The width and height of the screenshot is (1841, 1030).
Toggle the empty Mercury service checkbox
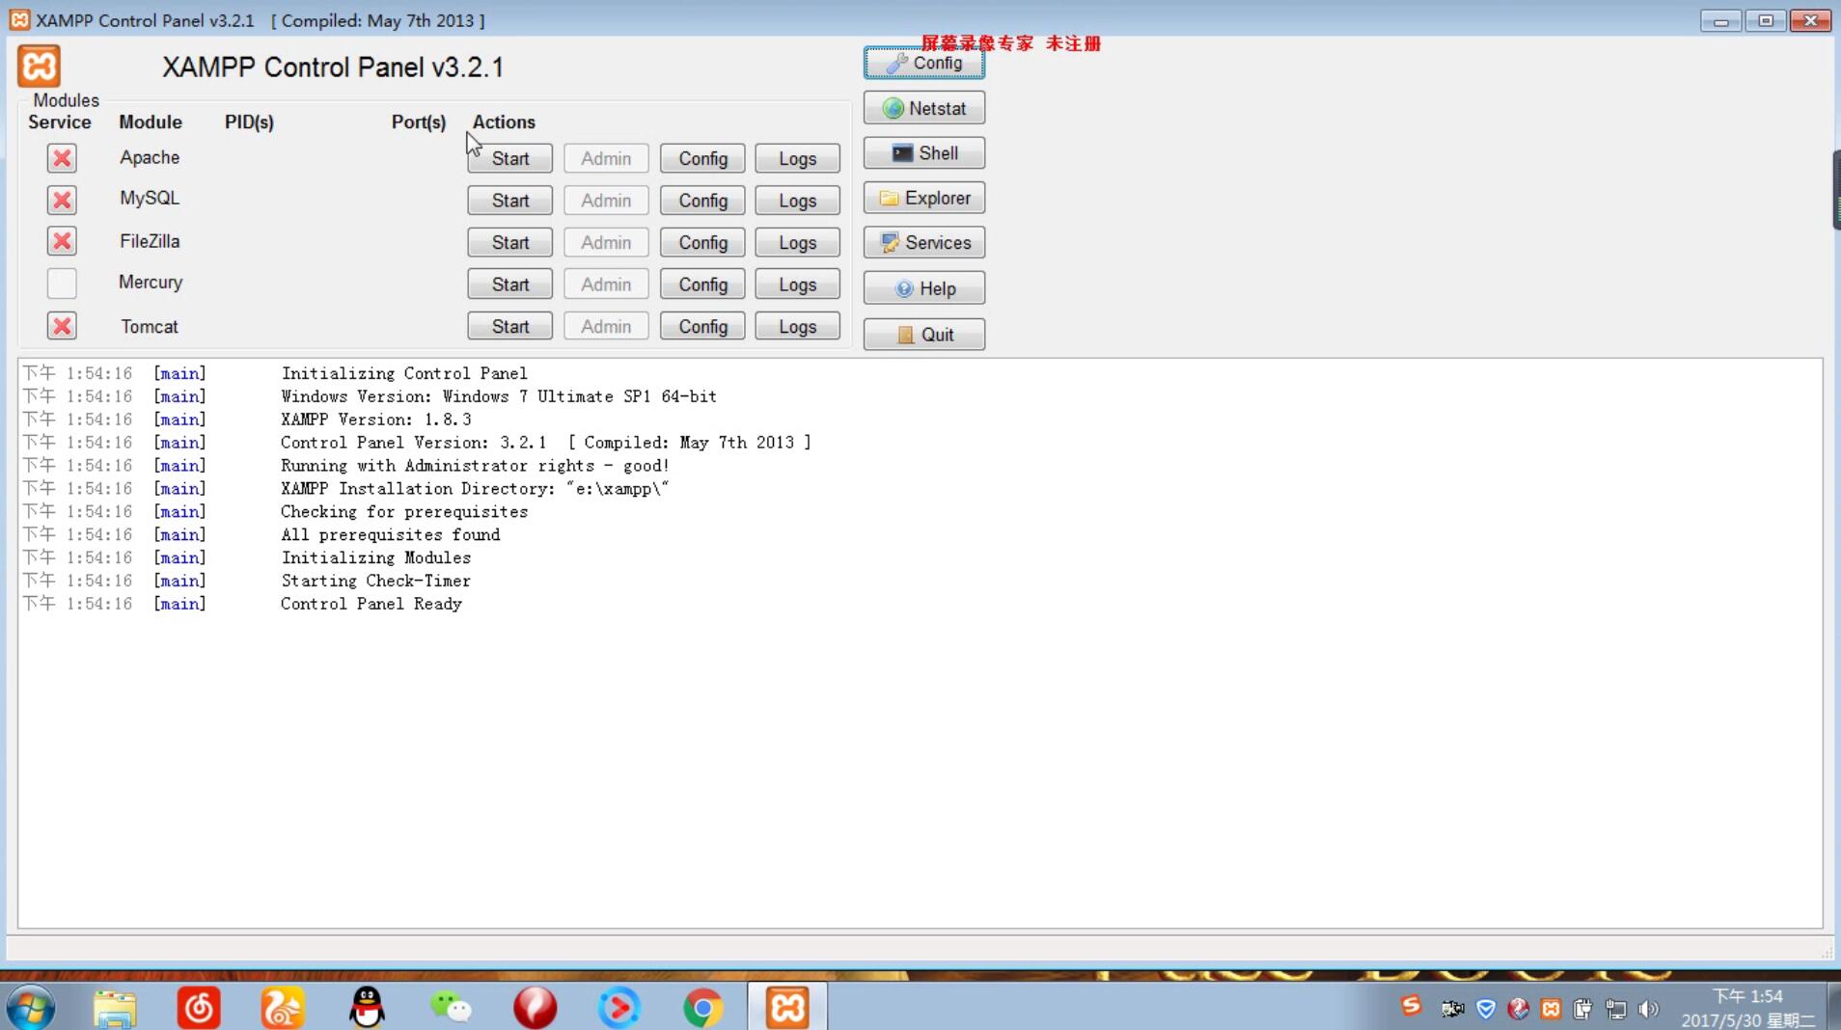pos(62,283)
